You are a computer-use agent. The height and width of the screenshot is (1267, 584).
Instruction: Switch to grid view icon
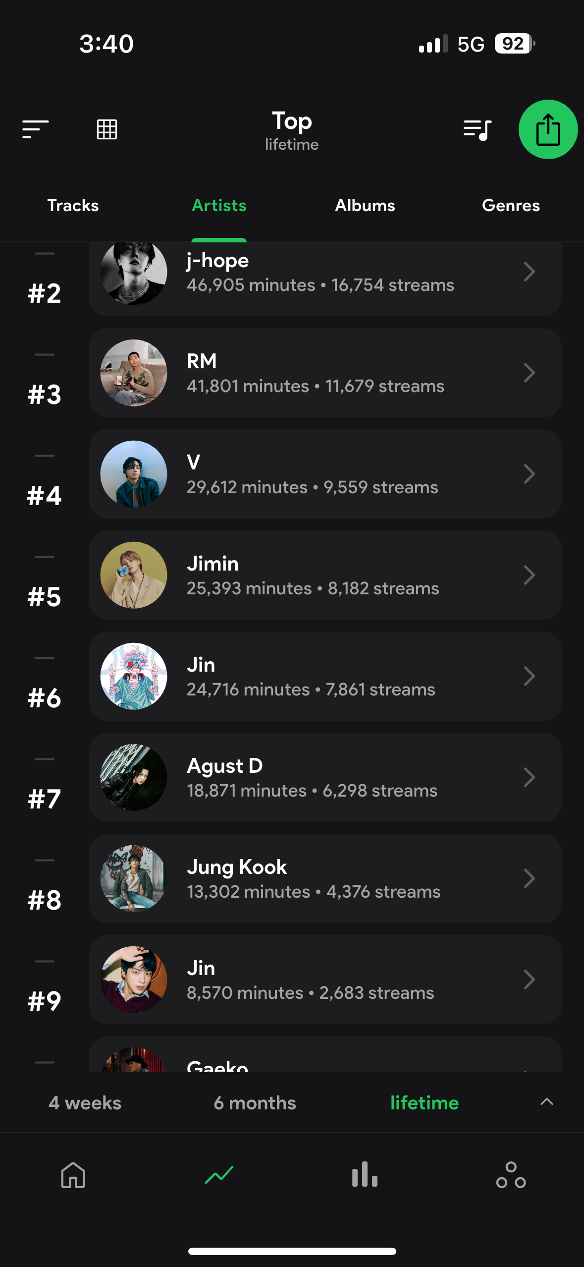pos(107,129)
